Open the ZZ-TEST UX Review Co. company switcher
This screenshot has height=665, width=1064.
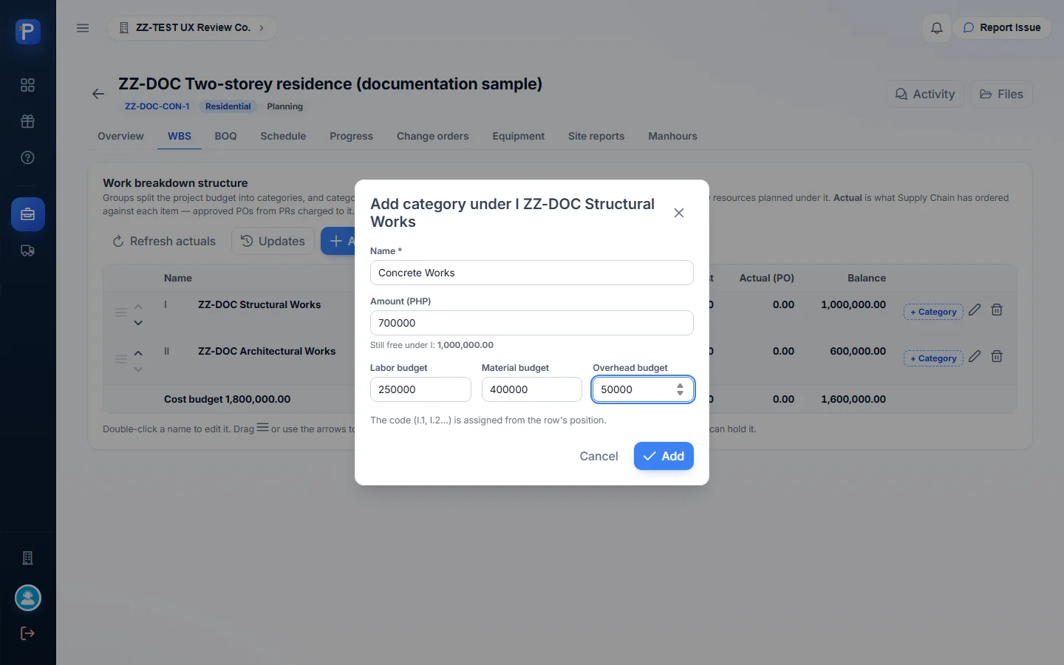pos(192,28)
